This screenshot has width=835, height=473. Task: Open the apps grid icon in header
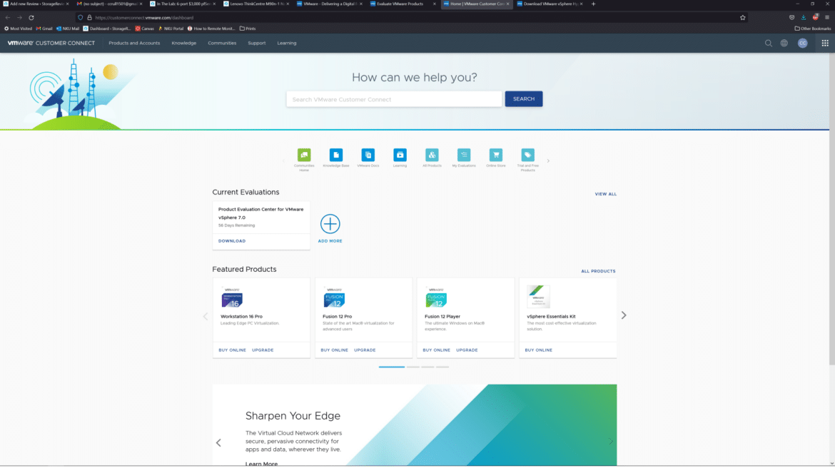(x=825, y=43)
